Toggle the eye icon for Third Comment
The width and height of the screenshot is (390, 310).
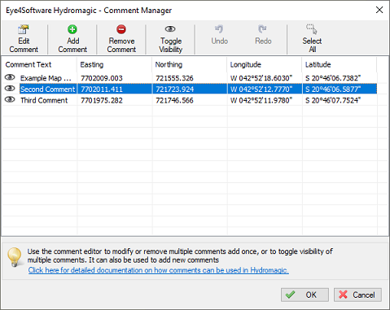point(10,99)
